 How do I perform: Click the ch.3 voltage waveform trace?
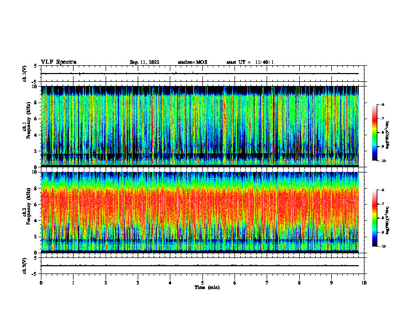(200, 266)
